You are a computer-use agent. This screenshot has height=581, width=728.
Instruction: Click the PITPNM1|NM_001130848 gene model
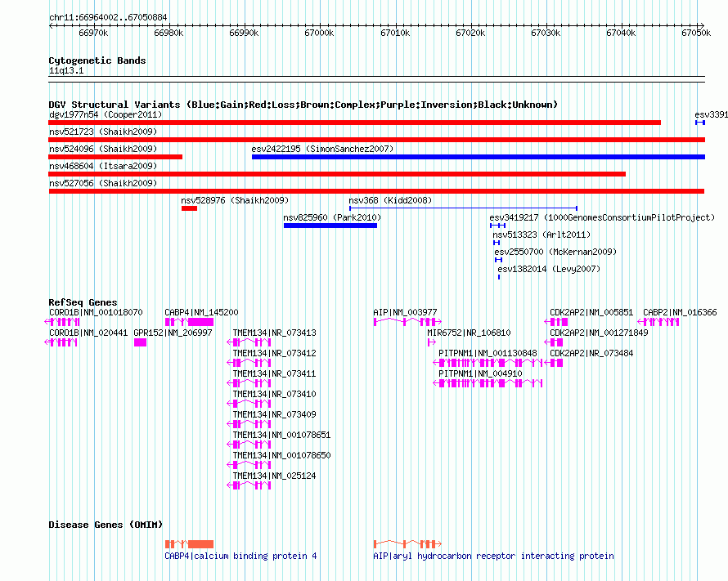[x=488, y=363]
